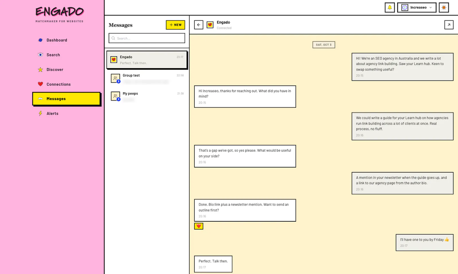
Task: Open the My peeps conversation
Action: pyautogui.click(x=147, y=96)
